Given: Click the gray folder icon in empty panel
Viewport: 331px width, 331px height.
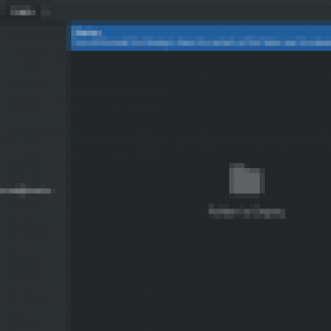Looking at the screenshot, I should (x=247, y=179).
